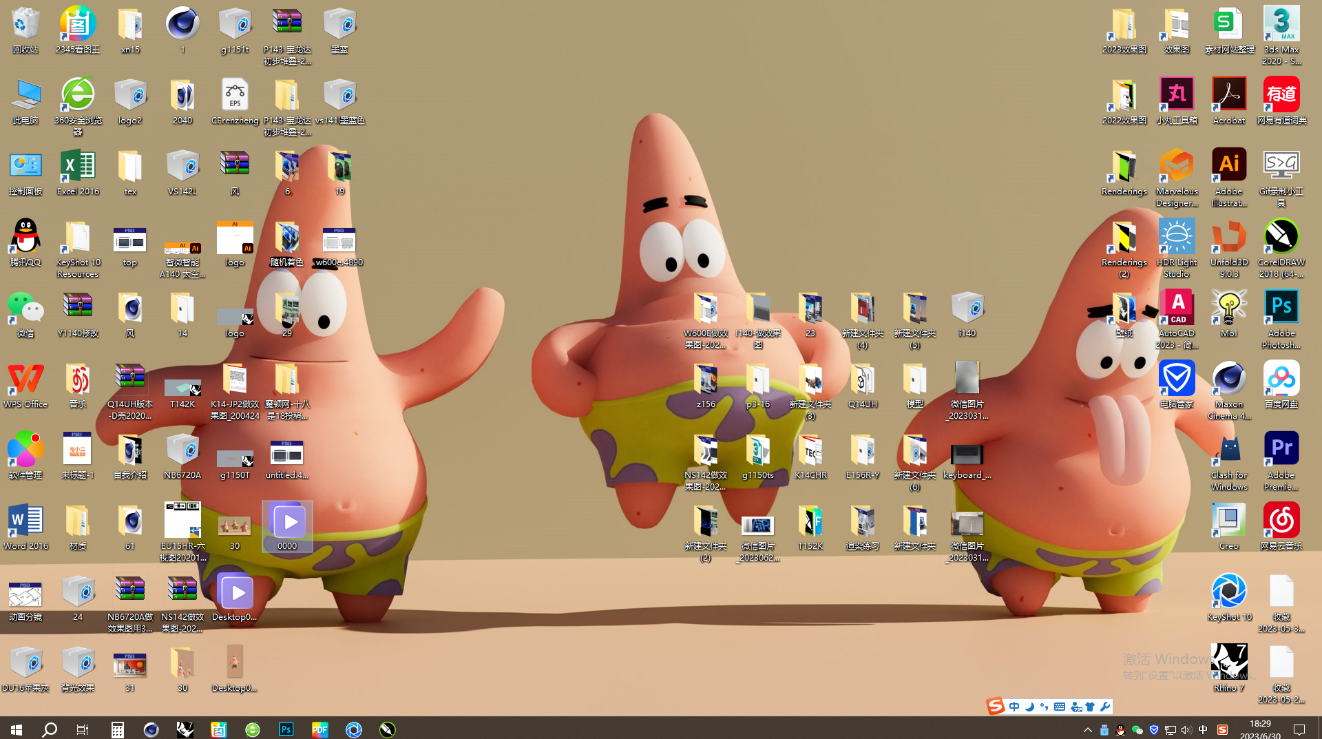1322x739 pixels.
Task: Open Sogou toolbox wrench icon
Action: pos(1105,707)
